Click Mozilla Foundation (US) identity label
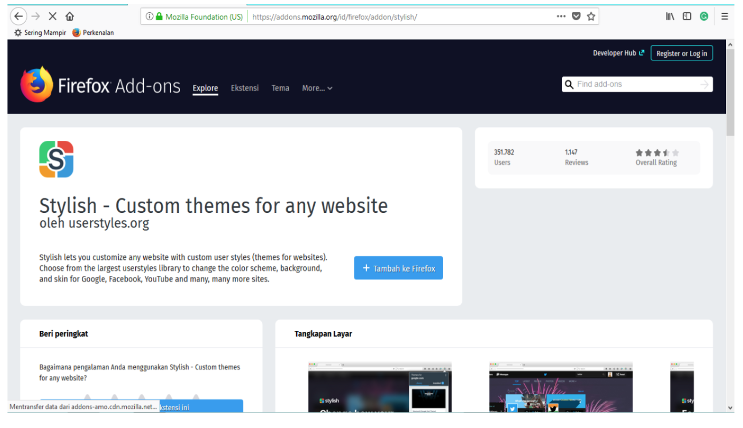Screen dimensions: 743x428 coord(204,17)
